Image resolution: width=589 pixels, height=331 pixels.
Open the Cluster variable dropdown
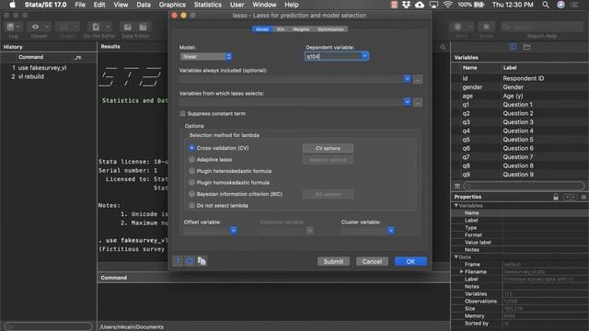point(390,231)
